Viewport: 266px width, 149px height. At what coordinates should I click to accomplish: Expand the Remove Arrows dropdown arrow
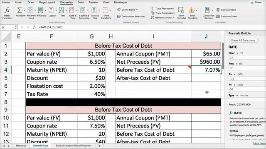(173, 17)
